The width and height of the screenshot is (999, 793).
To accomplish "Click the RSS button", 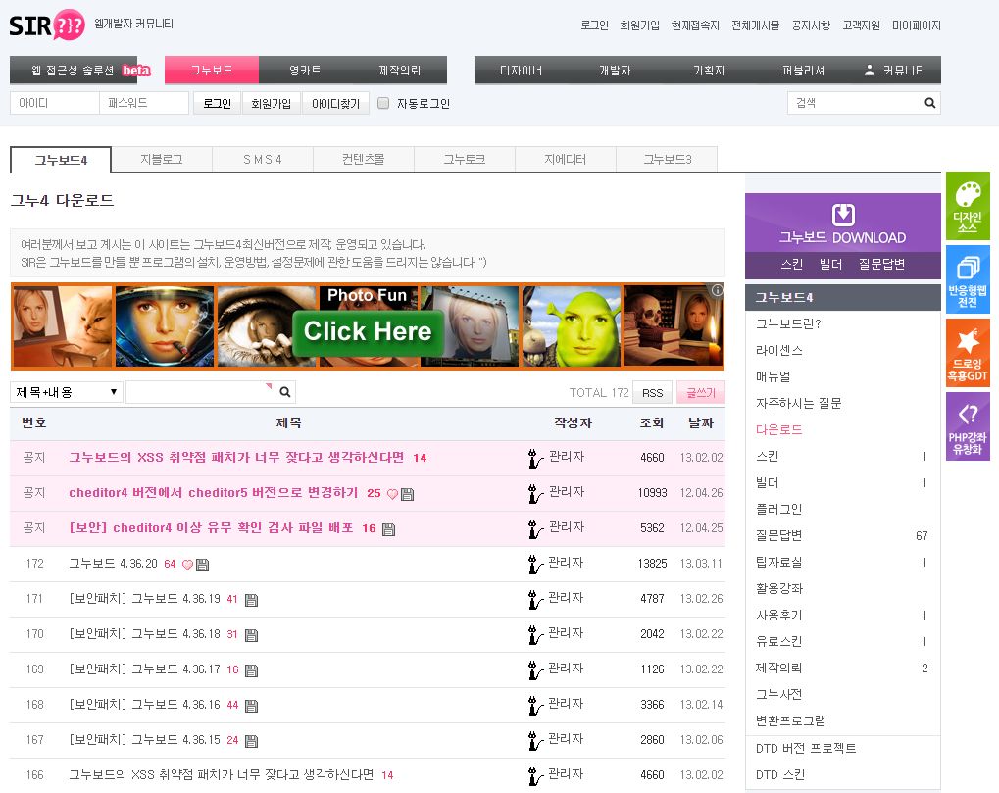I will [x=652, y=392].
